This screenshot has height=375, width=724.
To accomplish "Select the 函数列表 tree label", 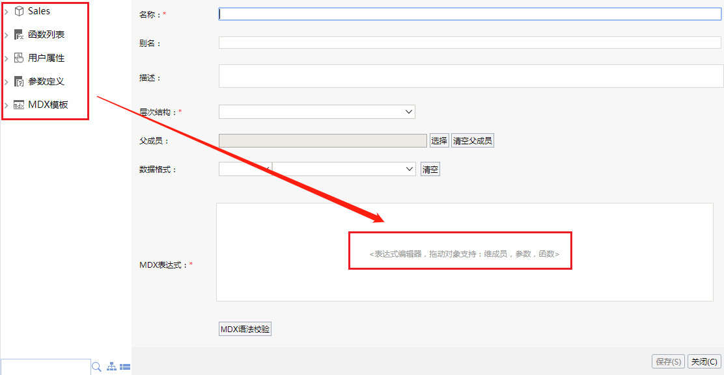I will [46, 34].
